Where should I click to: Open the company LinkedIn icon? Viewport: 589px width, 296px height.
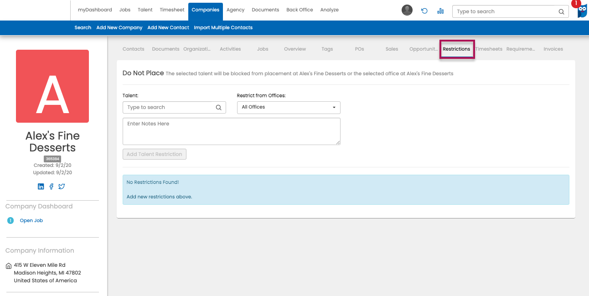[41, 187]
